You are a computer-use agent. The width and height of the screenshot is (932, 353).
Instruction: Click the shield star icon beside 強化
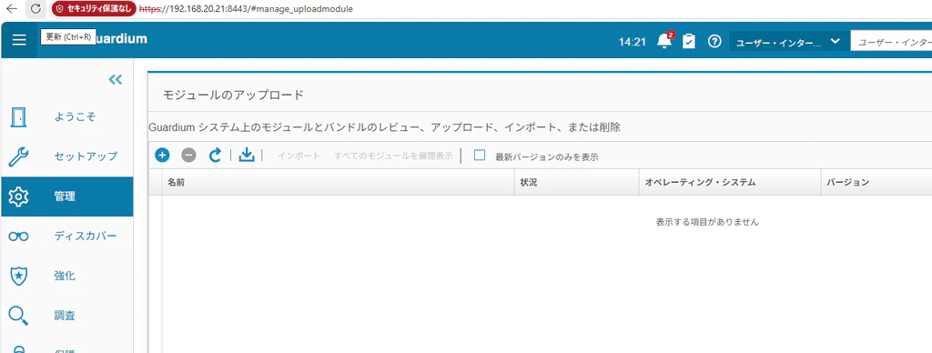tap(19, 277)
